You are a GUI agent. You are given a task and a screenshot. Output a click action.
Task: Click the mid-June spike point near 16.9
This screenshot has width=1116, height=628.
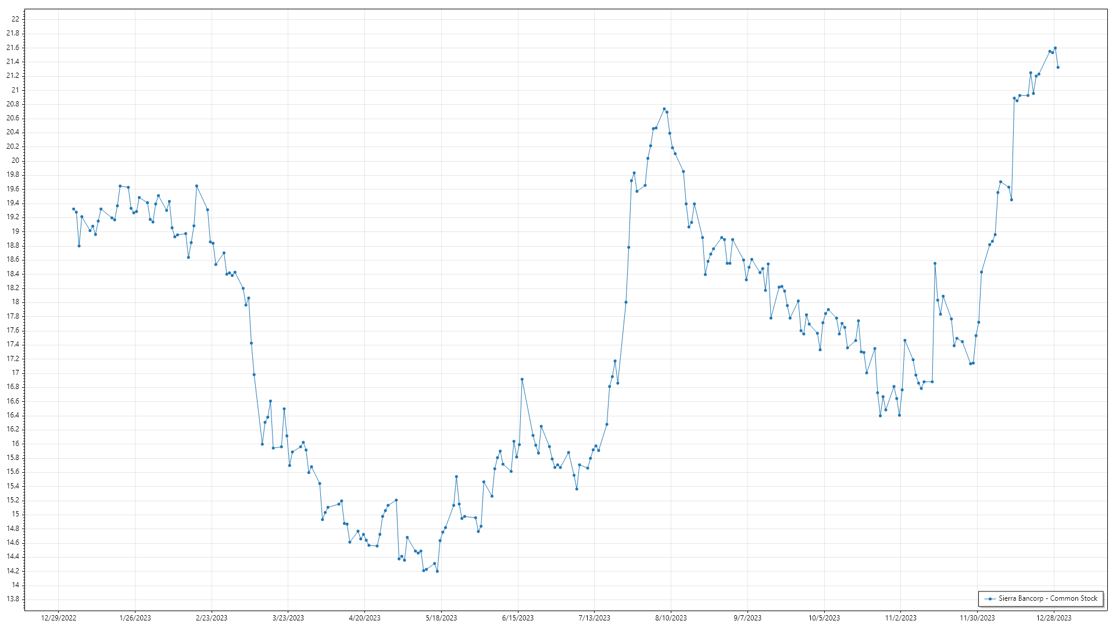[x=522, y=379]
